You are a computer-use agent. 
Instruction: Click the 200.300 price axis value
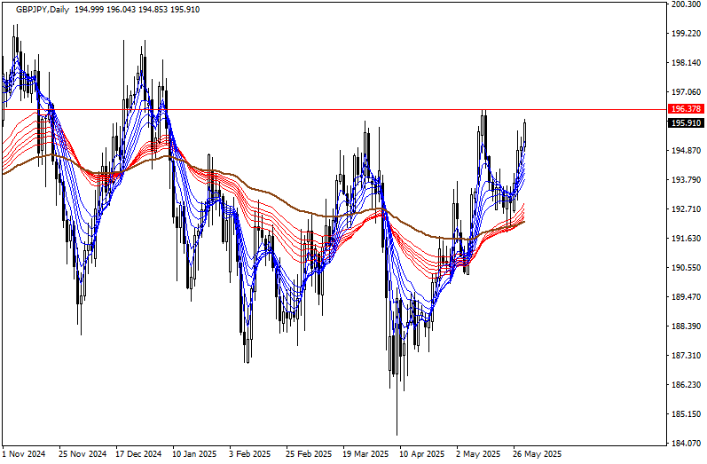point(687,4)
